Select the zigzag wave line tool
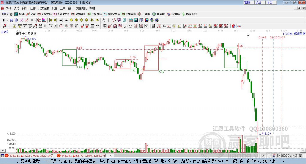 [x=131, y=26]
